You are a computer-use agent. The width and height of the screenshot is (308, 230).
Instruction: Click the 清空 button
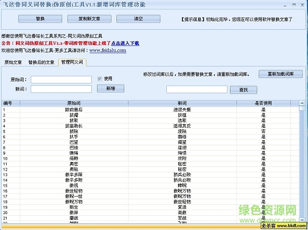click(138, 19)
